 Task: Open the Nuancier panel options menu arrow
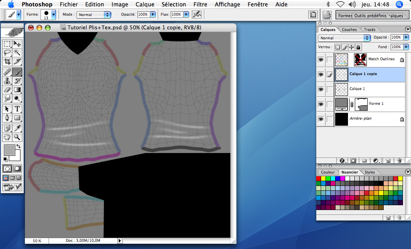(x=408, y=171)
